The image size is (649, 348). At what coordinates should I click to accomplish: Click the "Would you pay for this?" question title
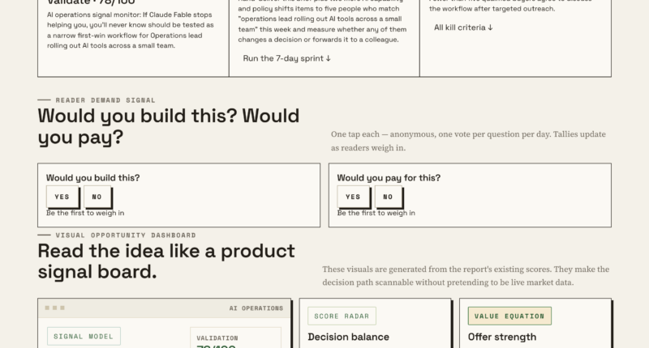tap(389, 178)
